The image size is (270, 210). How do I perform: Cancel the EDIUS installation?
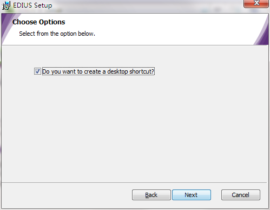241,195
